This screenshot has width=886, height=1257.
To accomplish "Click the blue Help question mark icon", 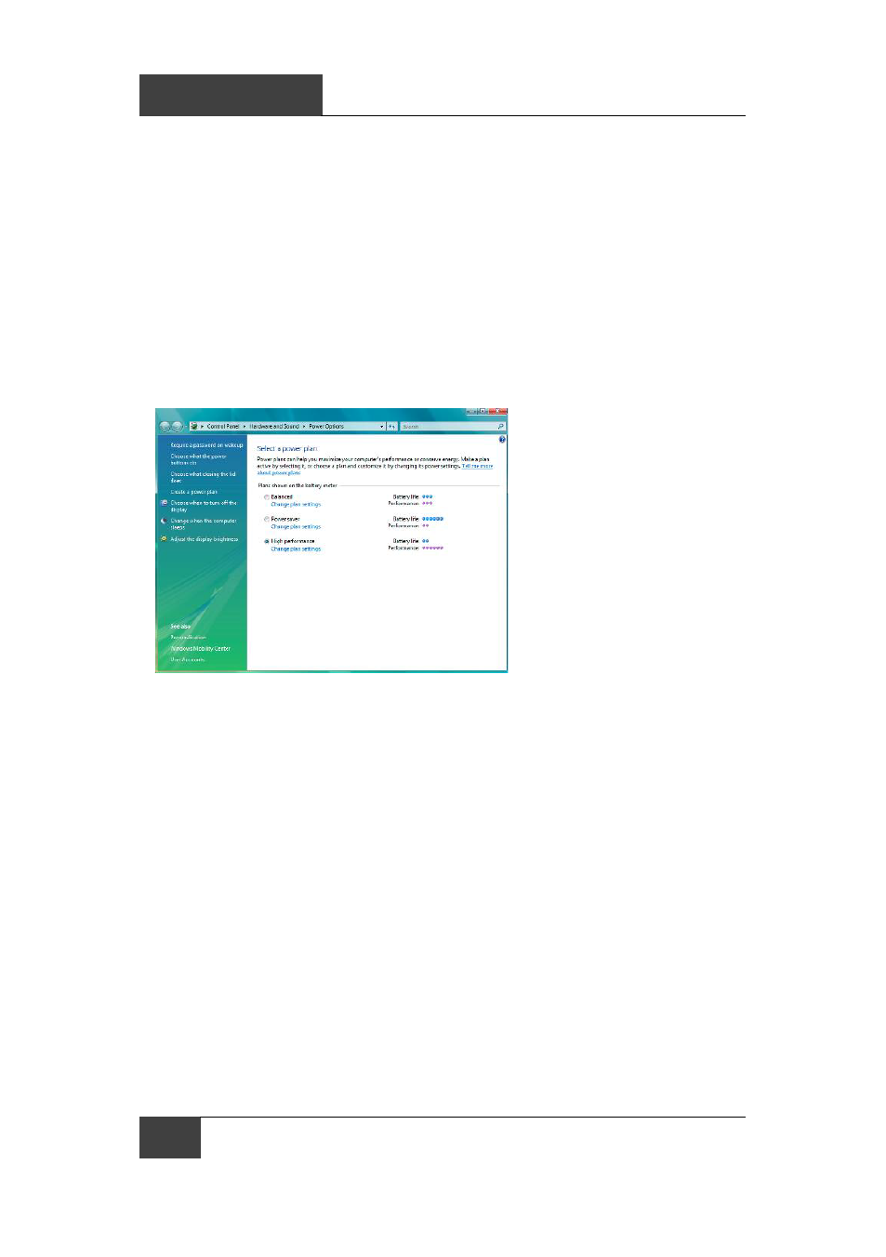I will (502, 440).
